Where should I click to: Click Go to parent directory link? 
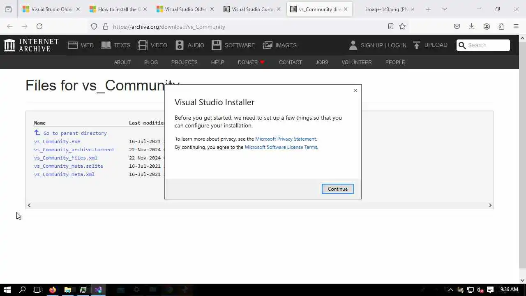(75, 133)
